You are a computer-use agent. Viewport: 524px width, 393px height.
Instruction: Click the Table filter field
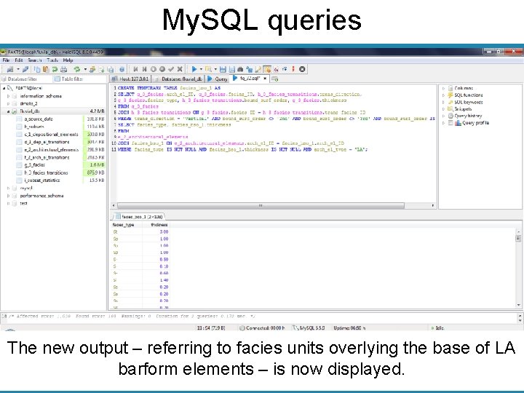click(80, 79)
